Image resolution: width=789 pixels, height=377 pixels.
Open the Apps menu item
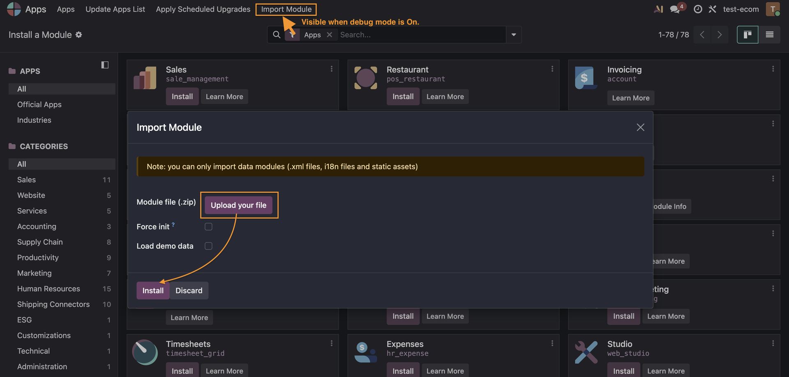click(x=66, y=9)
